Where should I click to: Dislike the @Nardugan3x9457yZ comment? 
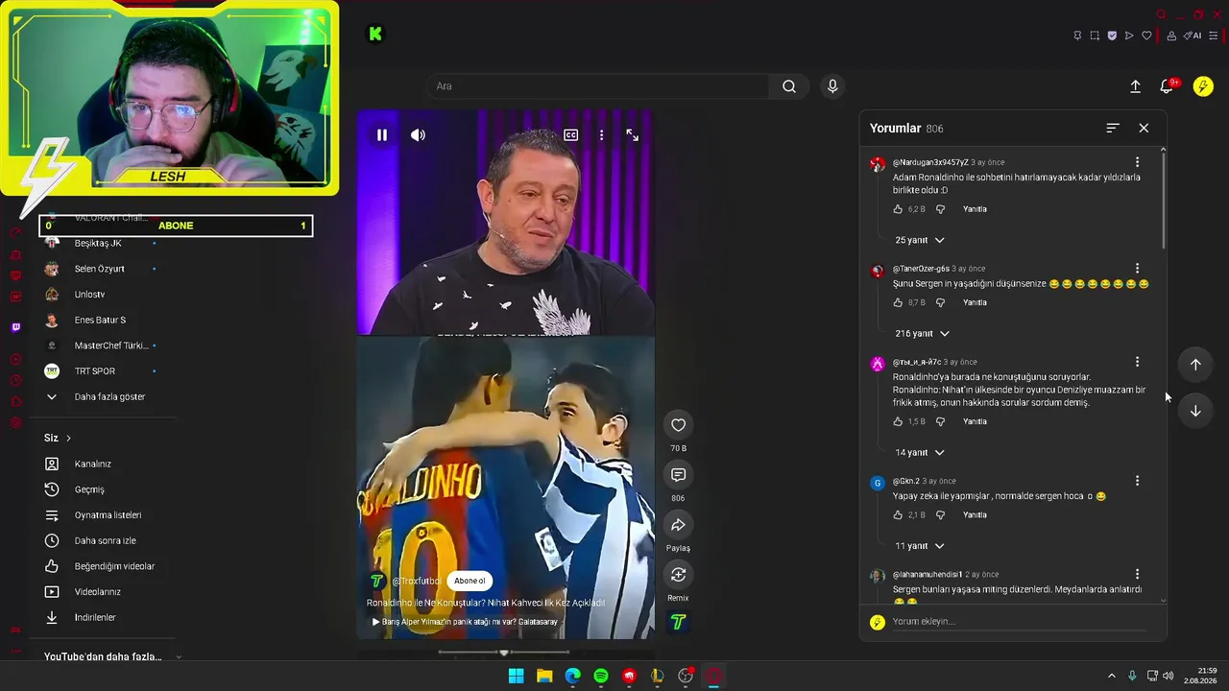click(x=940, y=209)
